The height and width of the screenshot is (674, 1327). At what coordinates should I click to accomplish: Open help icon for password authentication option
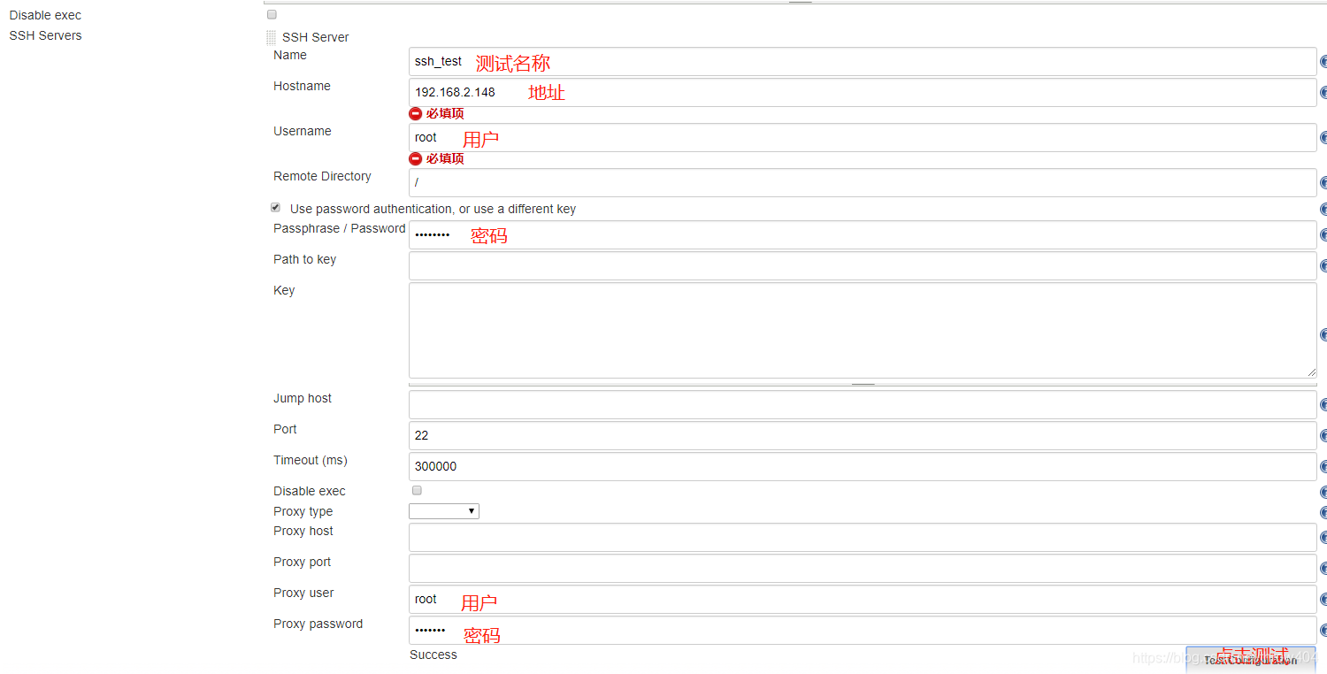coord(1323,210)
